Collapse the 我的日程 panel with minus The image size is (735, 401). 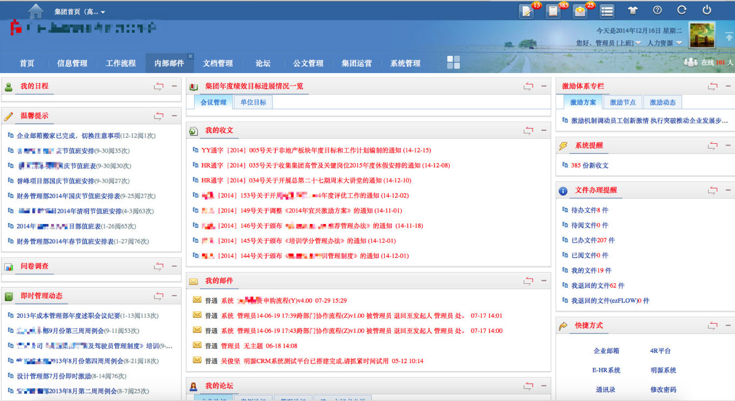pos(174,86)
